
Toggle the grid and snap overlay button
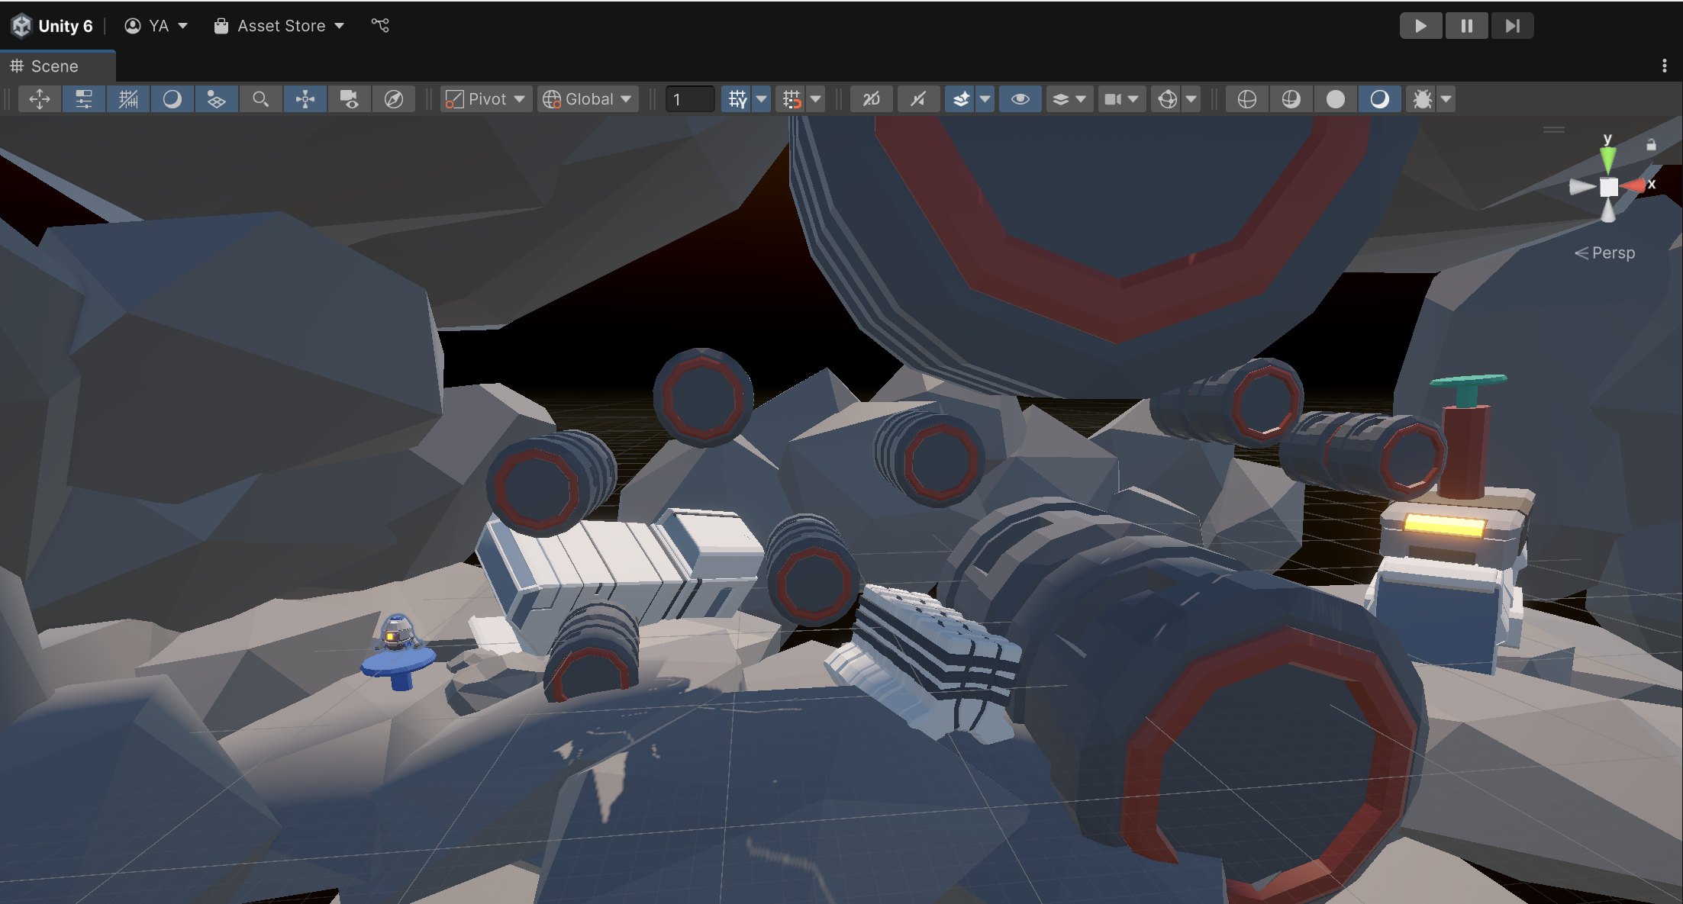point(128,99)
